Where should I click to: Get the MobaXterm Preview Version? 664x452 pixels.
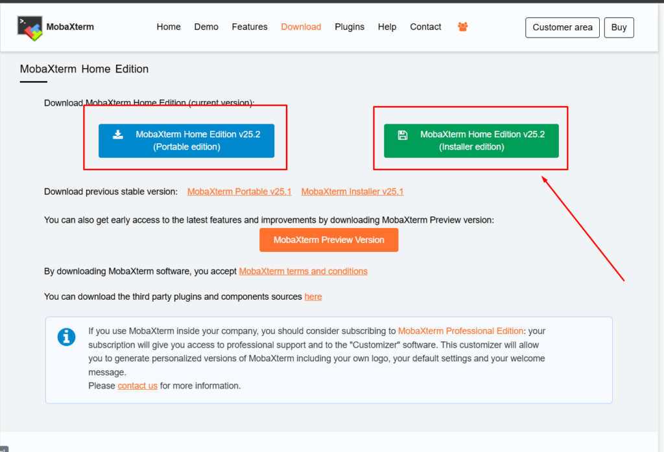pyautogui.click(x=329, y=240)
